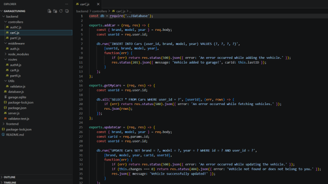Refresh the Explorer file tree
This screenshot has width=328, height=184.
point(61,11)
